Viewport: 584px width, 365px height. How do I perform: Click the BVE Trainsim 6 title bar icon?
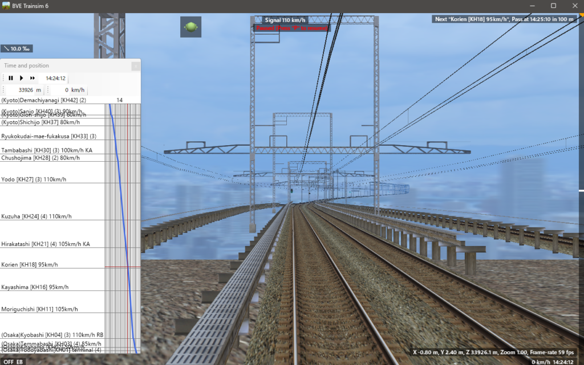[7, 5]
